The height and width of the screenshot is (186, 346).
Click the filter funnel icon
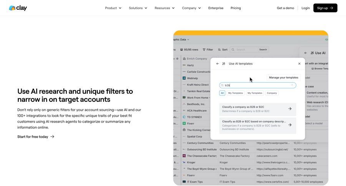tap(204, 50)
